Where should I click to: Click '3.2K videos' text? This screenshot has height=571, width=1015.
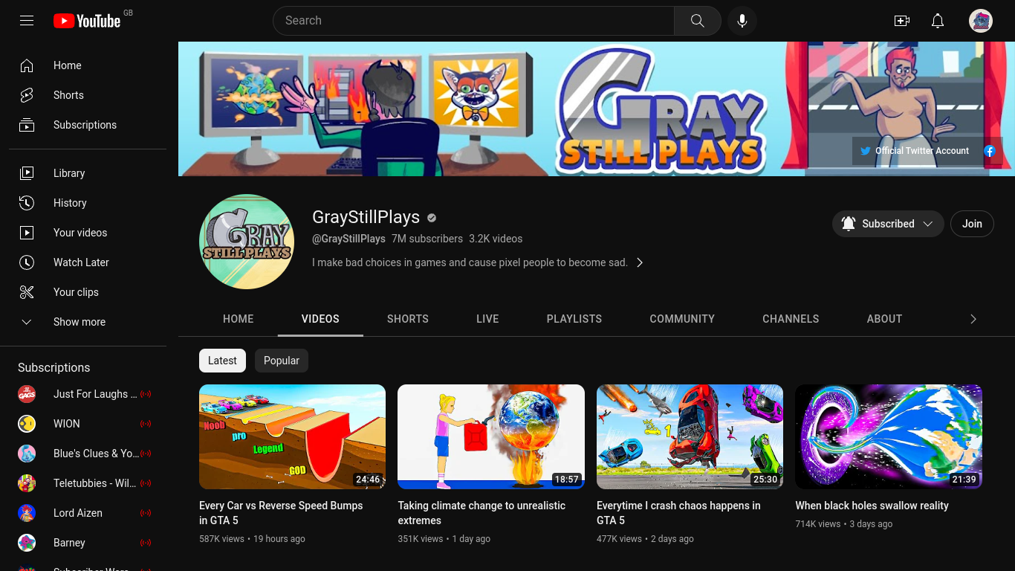[496, 239]
